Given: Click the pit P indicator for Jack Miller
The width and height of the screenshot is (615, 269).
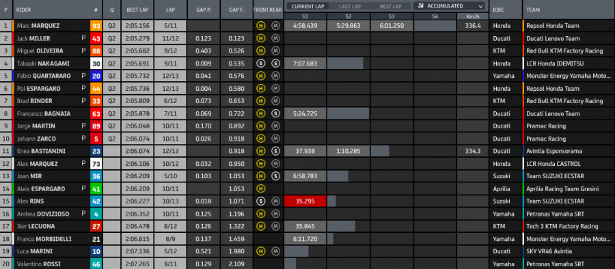Looking at the screenshot, I should tap(83, 38).
